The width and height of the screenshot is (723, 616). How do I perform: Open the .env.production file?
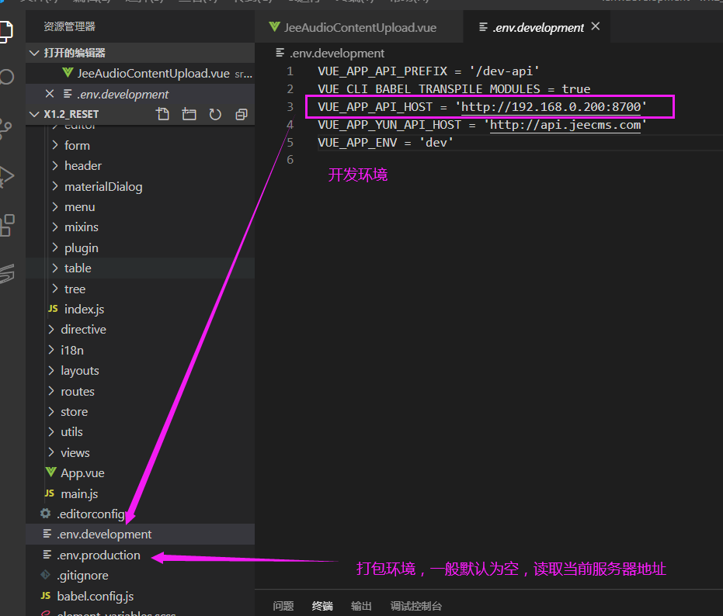click(98, 555)
